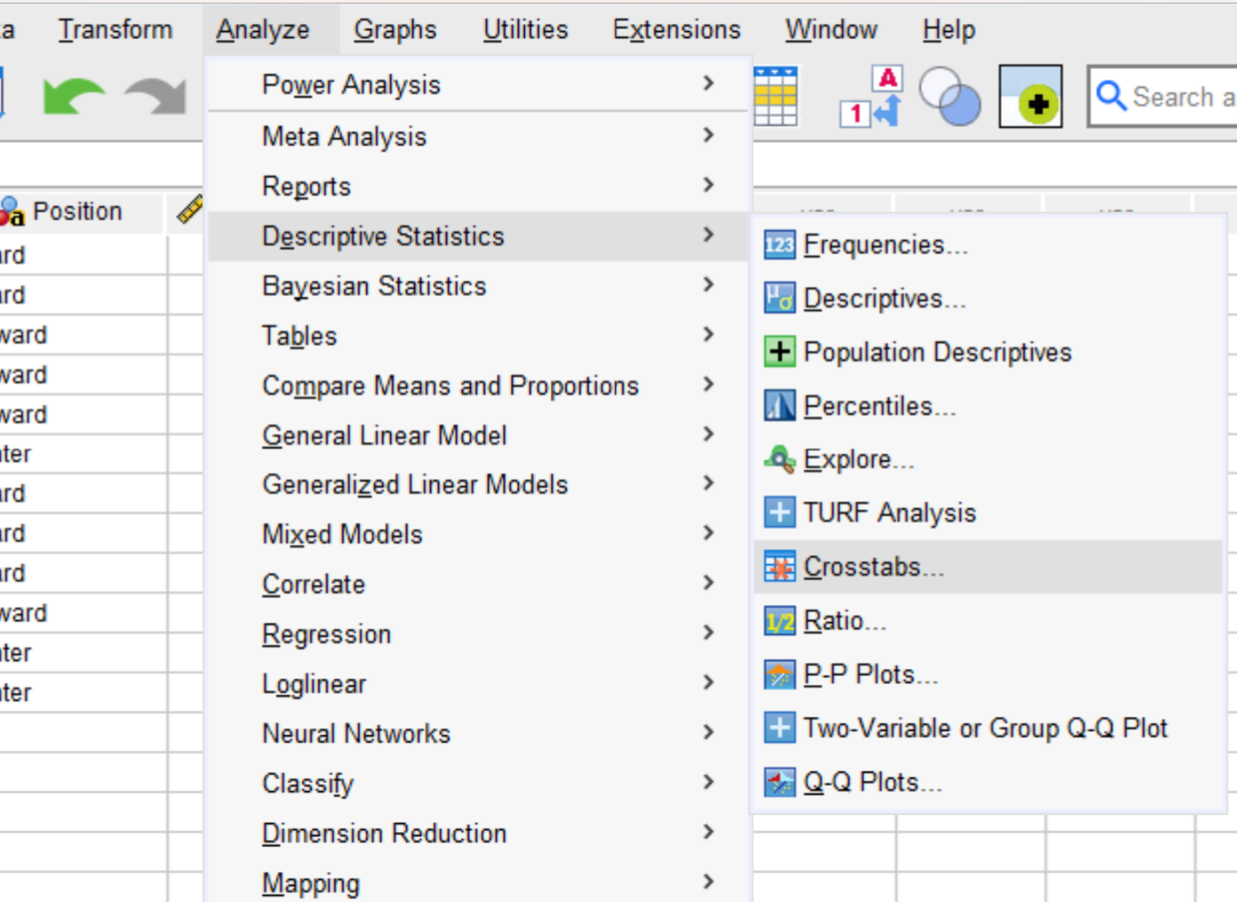Image resolution: width=1237 pixels, height=902 pixels.
Task: Click the Crosstabs table icon
Action: (779, 566)
